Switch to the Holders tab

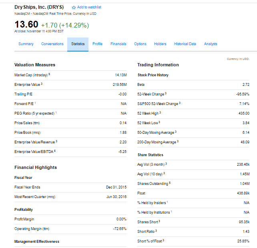click(x=160, y=44)
